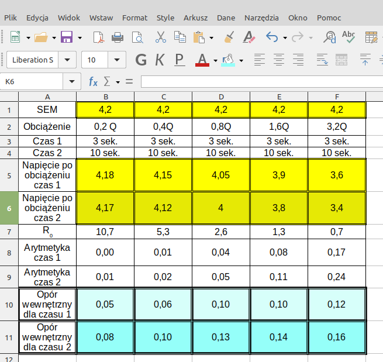Toggle underline with the P button
Image resolution: width=383 pixels, height=362 pixels.
click(180, 60)
